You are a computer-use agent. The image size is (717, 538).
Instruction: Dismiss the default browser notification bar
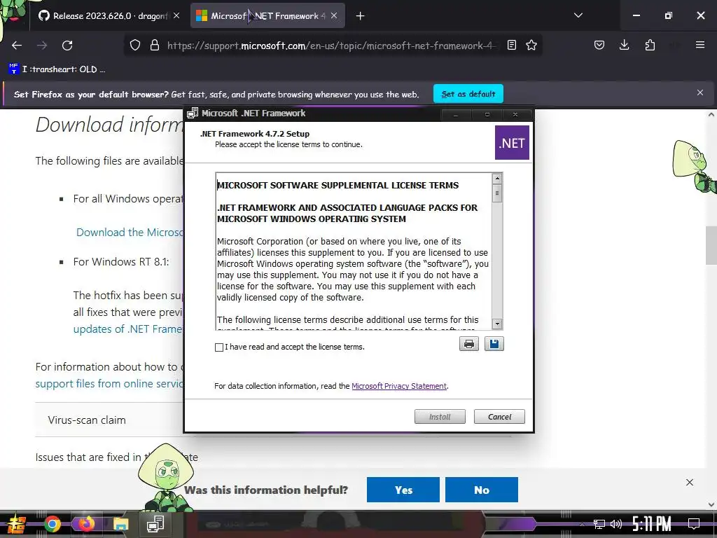point(700,93)
